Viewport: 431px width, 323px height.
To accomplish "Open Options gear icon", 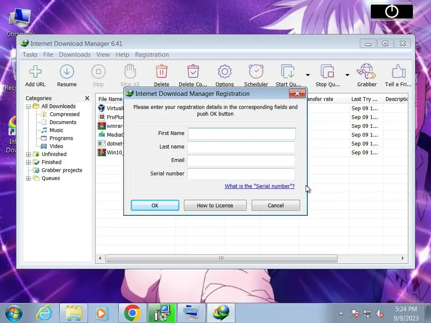I will pyautogui.click(x=225, y=71).
